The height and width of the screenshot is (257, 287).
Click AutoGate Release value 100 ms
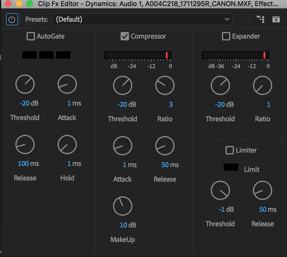[28, 163]
